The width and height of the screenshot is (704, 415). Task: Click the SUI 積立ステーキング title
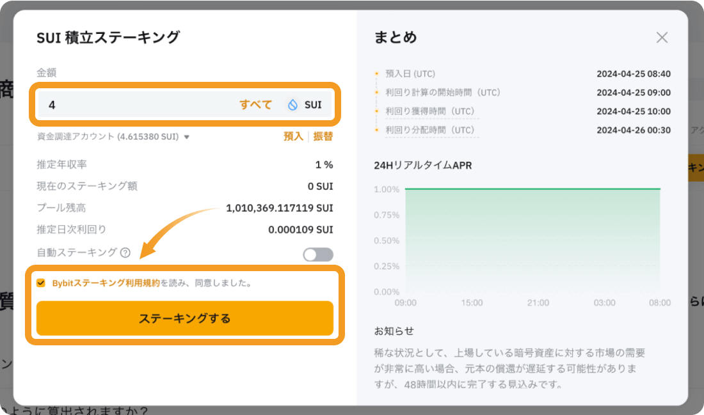tap(108, 37)
